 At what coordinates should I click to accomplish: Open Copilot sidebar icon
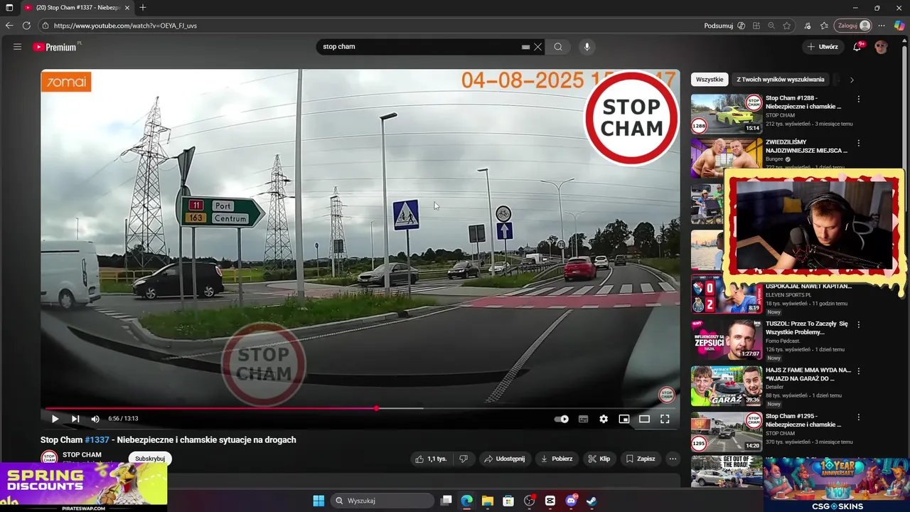[x=899, y=26]
